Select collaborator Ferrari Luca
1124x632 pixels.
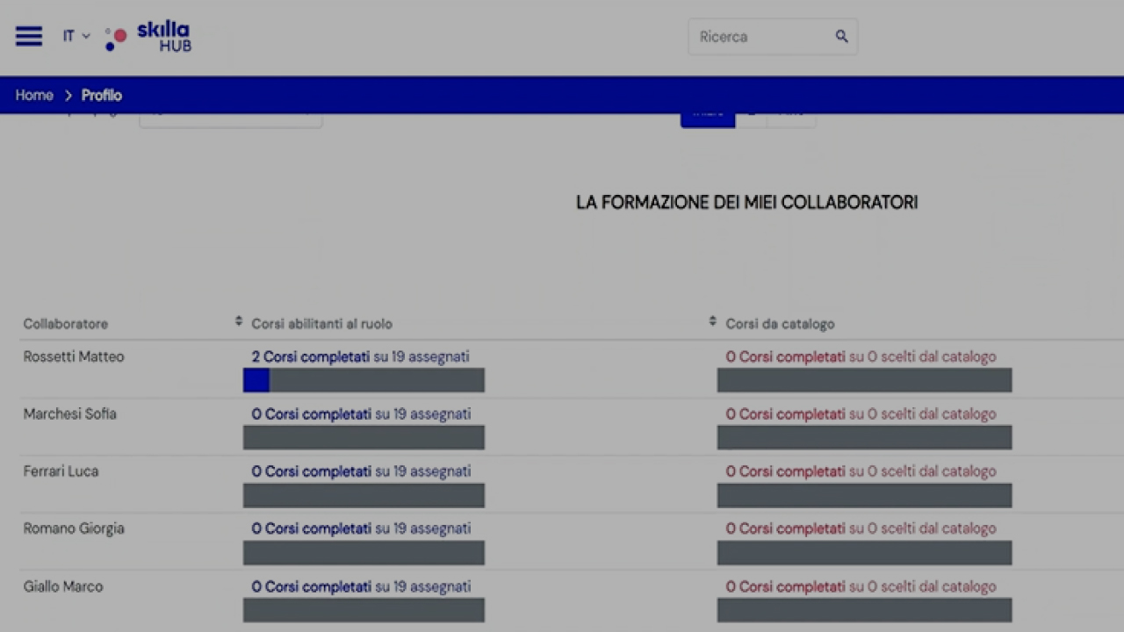61,471
